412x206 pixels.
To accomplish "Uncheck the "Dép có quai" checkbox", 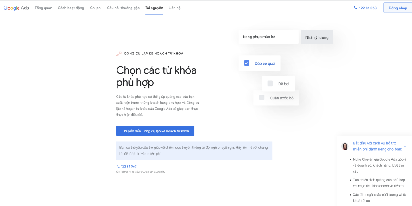I will 247,63.
